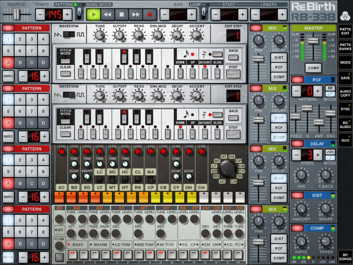Viewport: 353px width, 265px height.
Task: Open MY SONGS from the sidebar
Action: (x=345, y=257)
